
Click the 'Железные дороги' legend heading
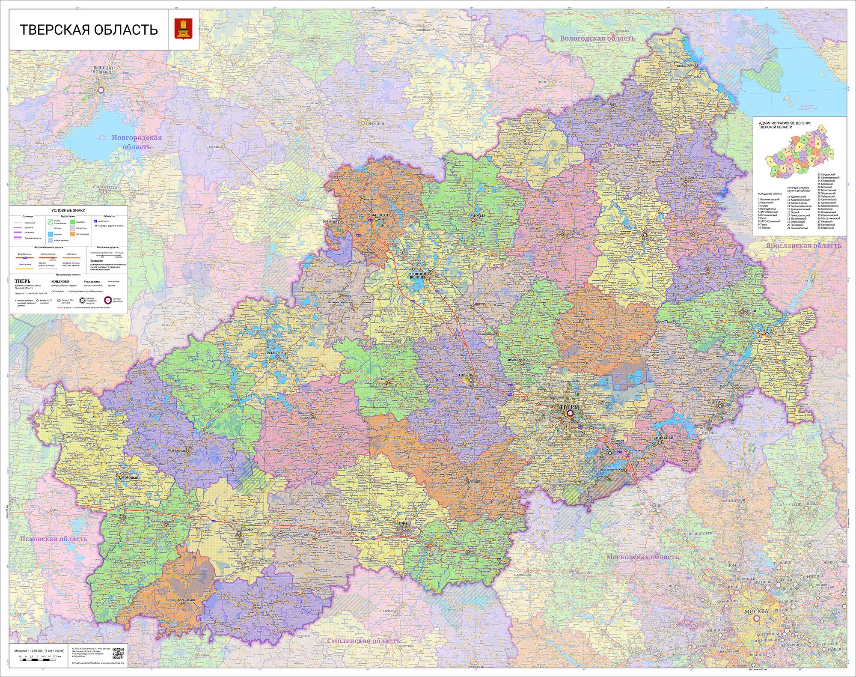(x=107, y=247)
